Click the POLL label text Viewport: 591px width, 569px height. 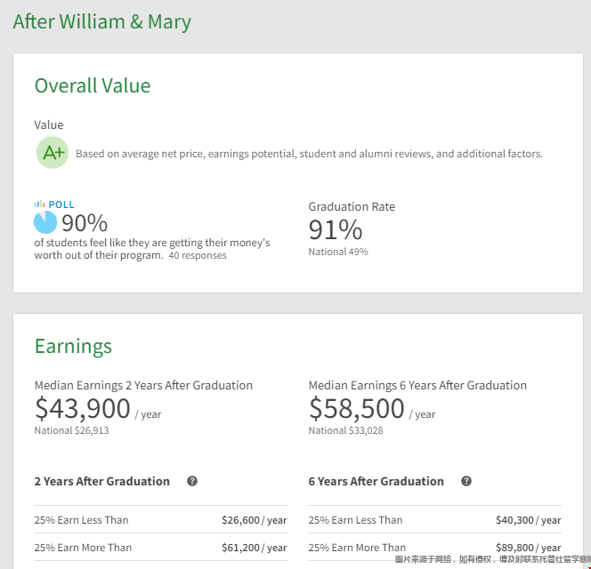click(x=61, y=204)
